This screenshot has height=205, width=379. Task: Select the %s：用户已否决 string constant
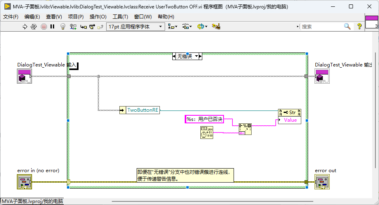point(204,119)
